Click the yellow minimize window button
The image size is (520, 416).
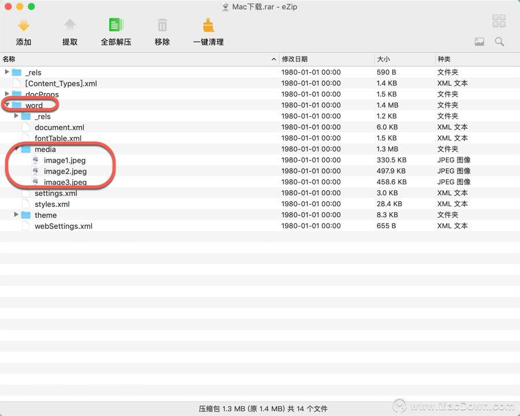click(x=20, y=6)
